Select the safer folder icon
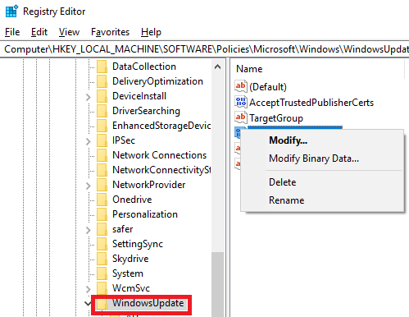Screen dimensions: 409x317 click(102, 229)
